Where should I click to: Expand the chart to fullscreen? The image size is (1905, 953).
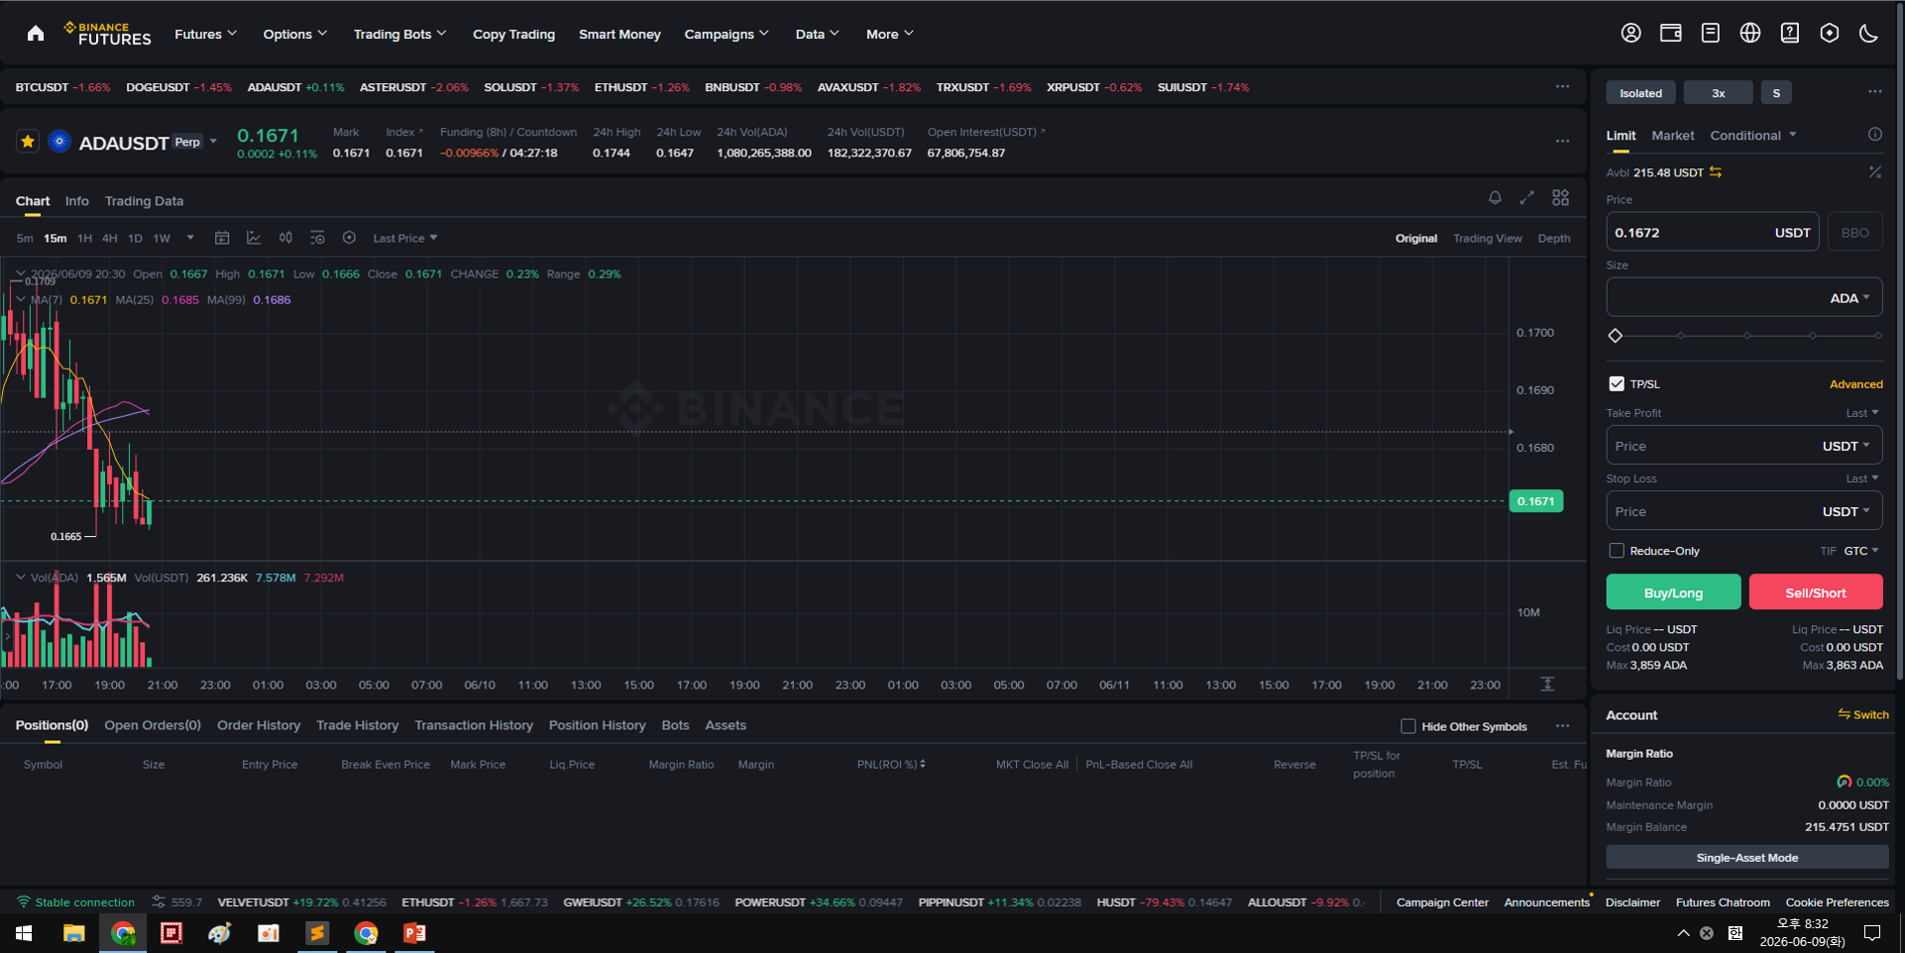coord(1526,198)
